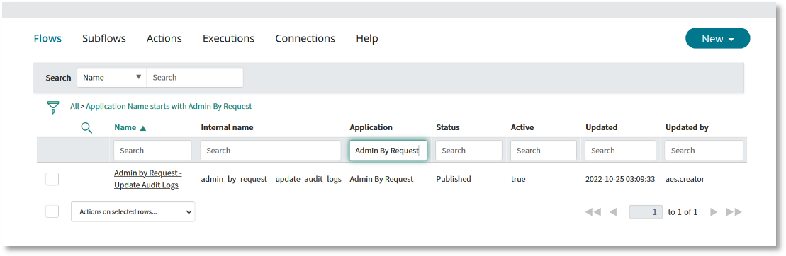Focus the Updated column search field
Viewport: 786px width, 256px height.
coord(621,151)
